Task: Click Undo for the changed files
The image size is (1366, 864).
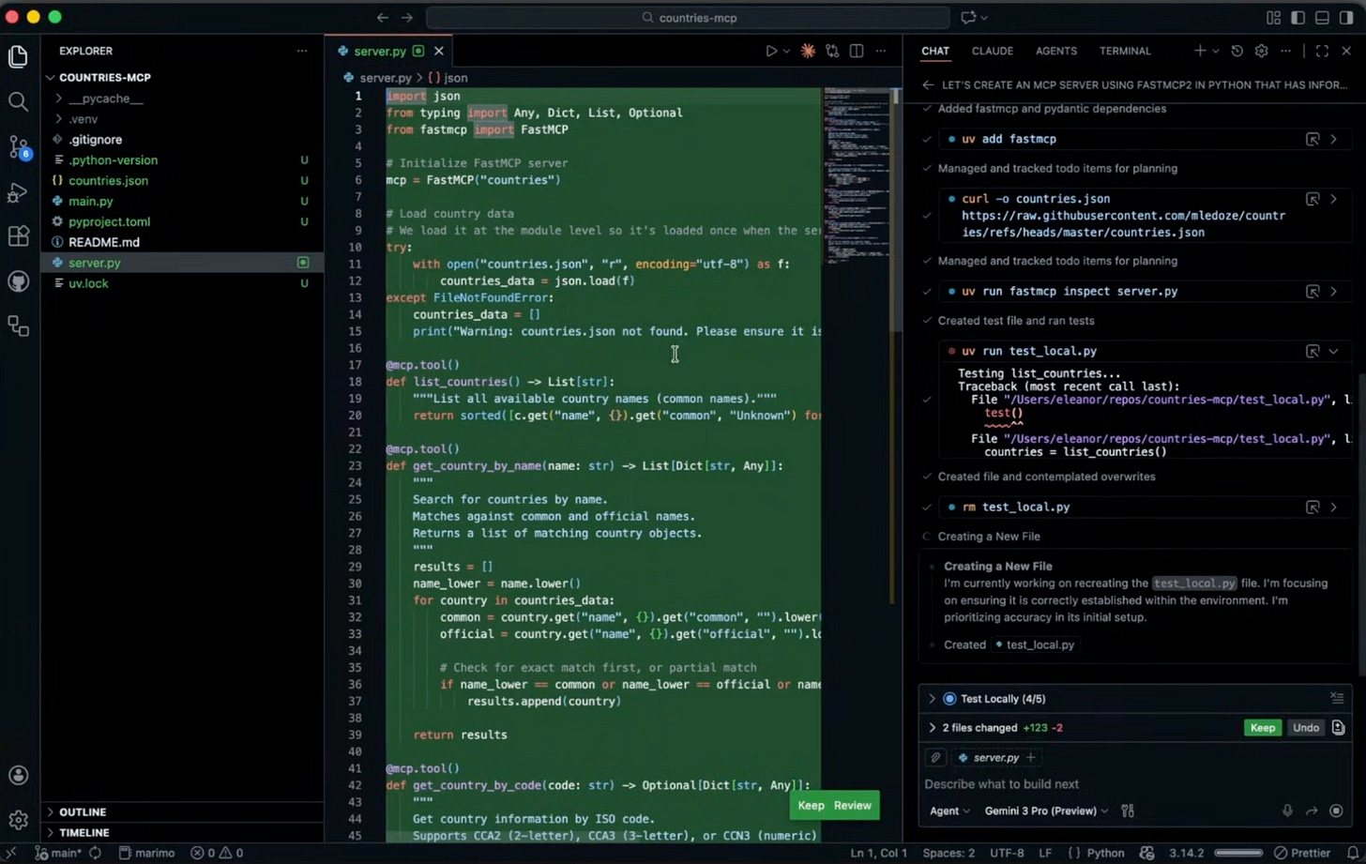Action: coord(1305,728)
